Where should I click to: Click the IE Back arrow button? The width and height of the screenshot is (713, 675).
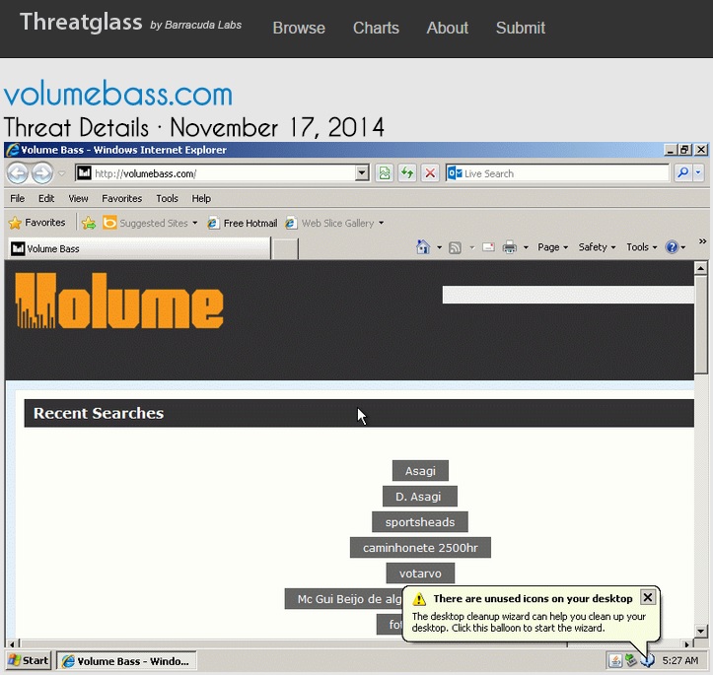(18, 173)
